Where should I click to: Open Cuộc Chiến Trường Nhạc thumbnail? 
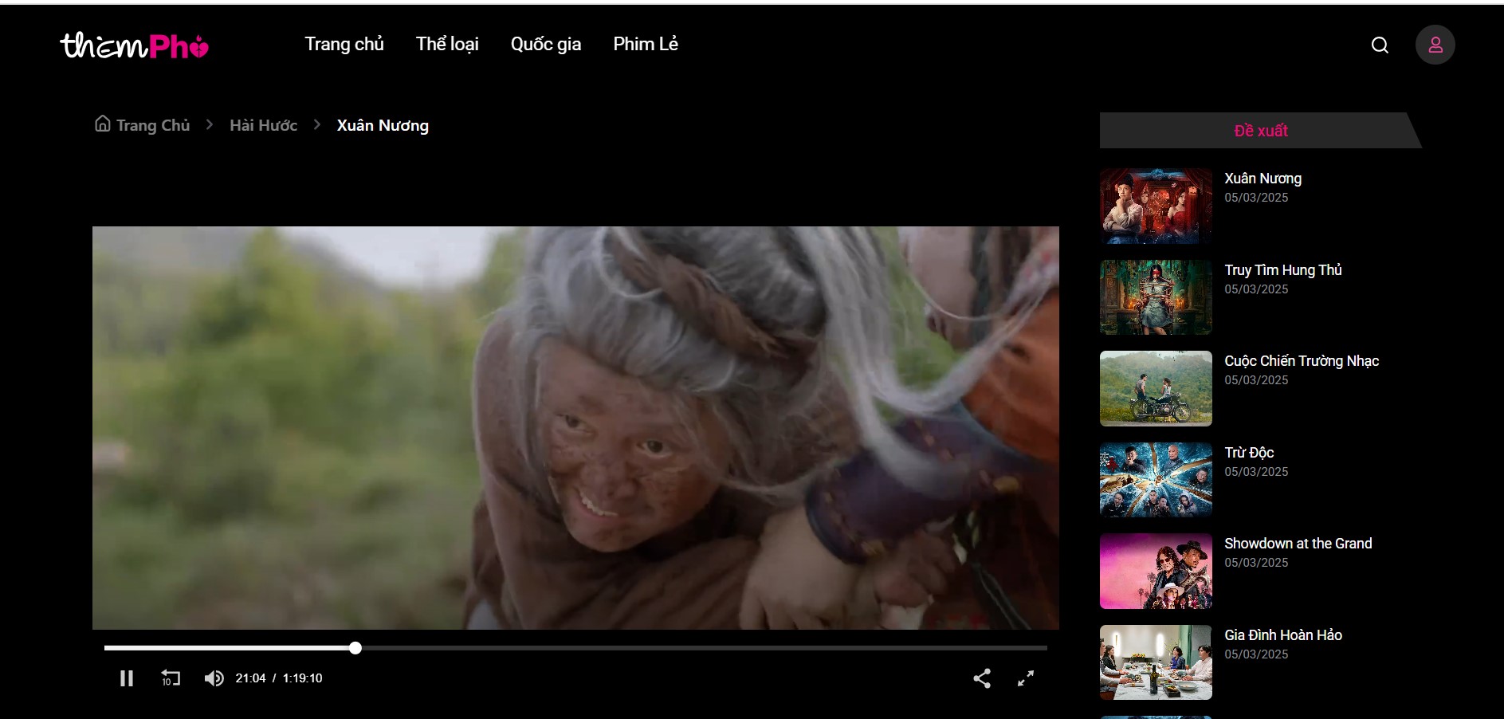[1156, 389]
